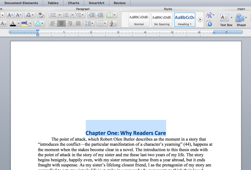The image size is (251, 170).
Task: Enable justified paragraph alignment
Action: point(78,23)
